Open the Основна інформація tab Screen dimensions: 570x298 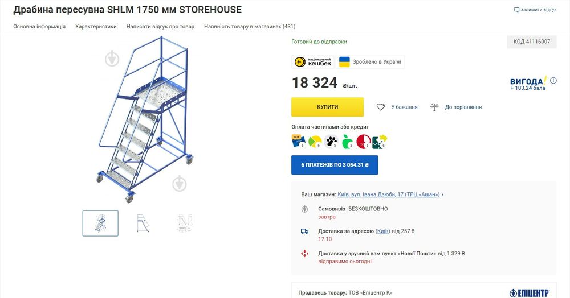point(39,26)
